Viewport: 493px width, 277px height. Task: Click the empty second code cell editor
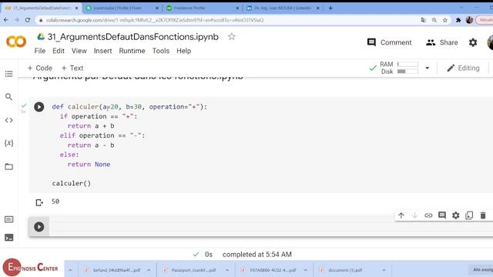[270, 227]
